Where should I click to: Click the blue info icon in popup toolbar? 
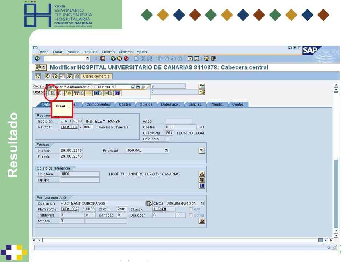117,93
